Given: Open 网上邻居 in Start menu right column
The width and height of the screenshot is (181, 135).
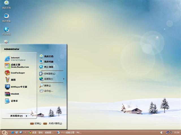Looking at the screenshot, I should point(46,67).
